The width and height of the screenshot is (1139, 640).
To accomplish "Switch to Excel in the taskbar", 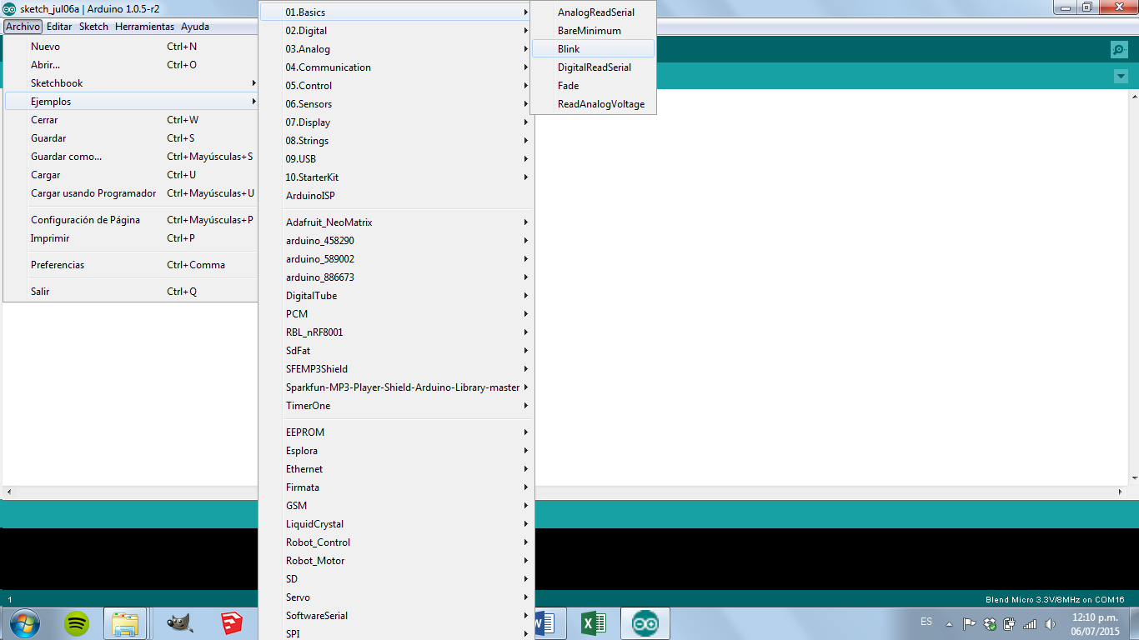I will [x=593, y=622].
